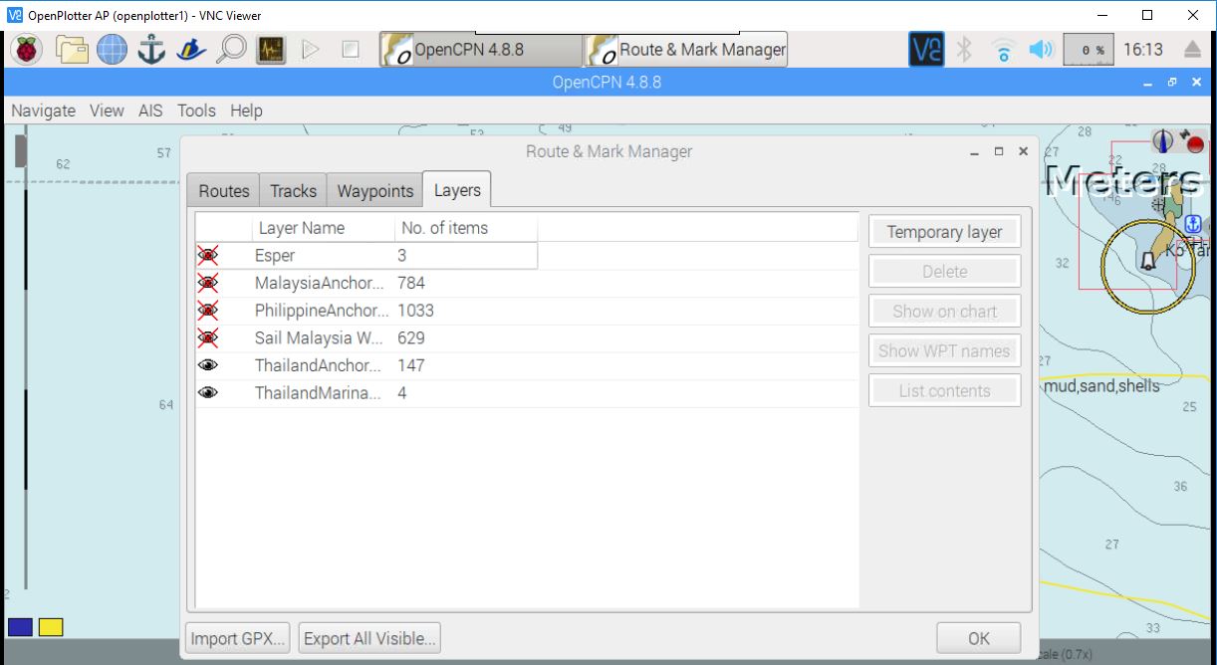Screen dimensions: 1217x665
Task: Open the Wi-Fi network menu
Action: click(1003, 49)
